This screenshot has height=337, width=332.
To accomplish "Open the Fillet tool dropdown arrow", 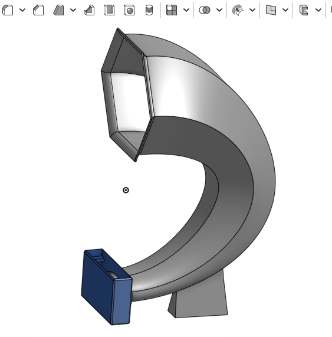I will click(x=22, y=10).
